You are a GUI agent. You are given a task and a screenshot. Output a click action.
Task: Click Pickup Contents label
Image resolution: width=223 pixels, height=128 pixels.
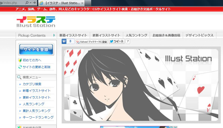coord(32,35)
